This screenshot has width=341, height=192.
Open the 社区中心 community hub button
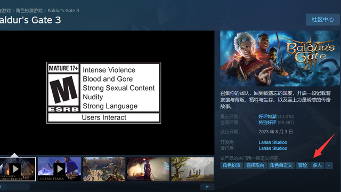[x=323, y=20]
